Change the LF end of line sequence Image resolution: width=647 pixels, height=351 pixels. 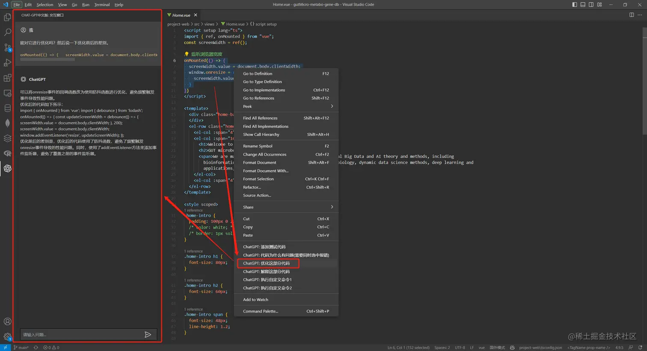(x=472, y=348)
